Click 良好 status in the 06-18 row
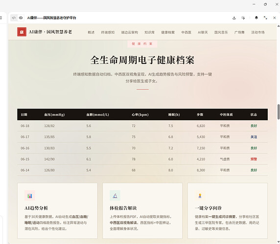 point(254,126)
